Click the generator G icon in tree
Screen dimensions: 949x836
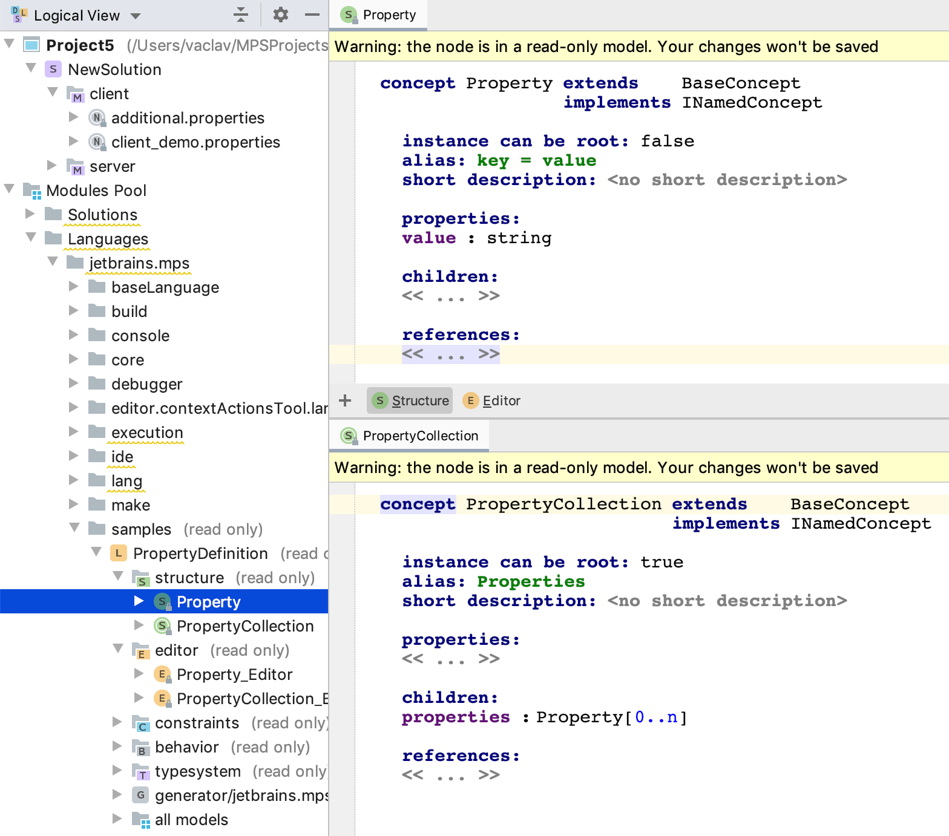coord(140,795)
